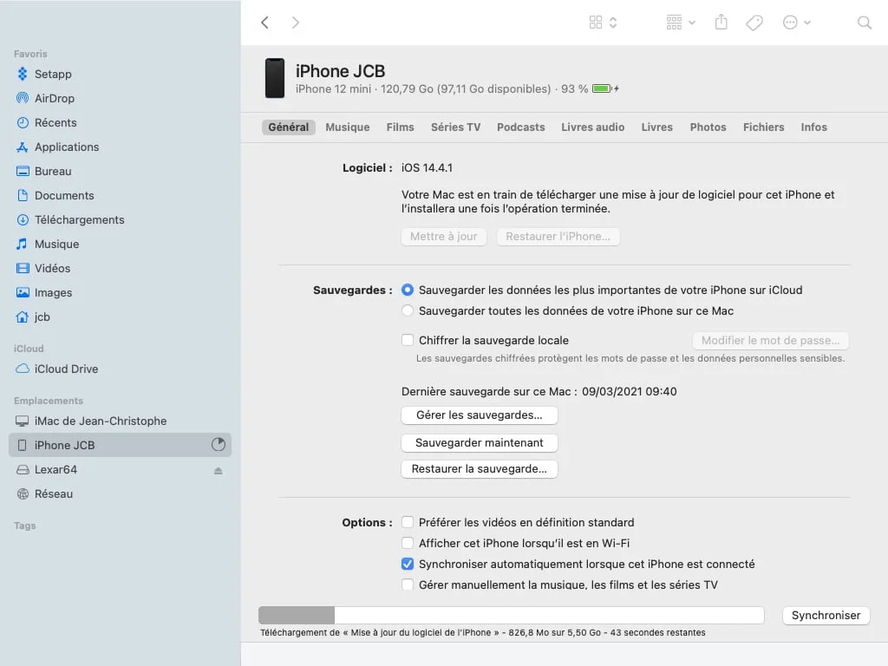The image size is (888, 666).
Task: Switch to the Livres tab
Action: [x=656, y=127]
